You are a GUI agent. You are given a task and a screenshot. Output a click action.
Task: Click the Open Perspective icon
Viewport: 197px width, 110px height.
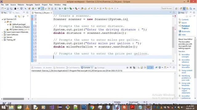[176, 9]
